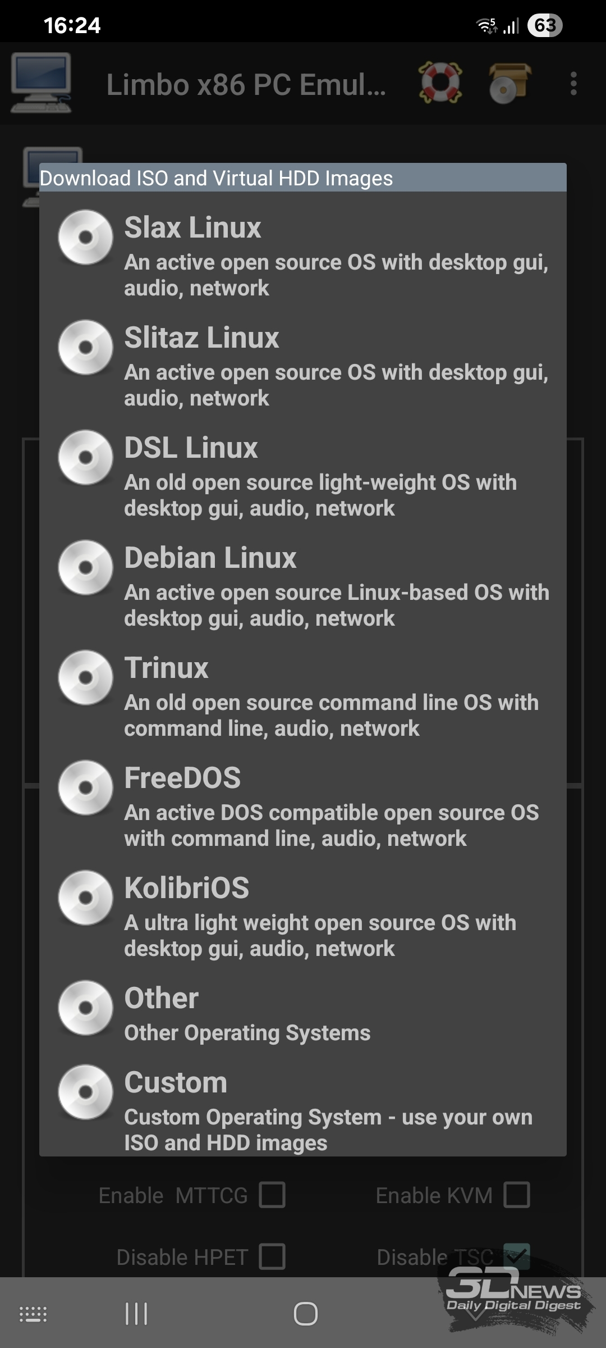This screenshot has height=1348, width=606.
Task: Open the disc box downloads icon
Action: (509, 83)
